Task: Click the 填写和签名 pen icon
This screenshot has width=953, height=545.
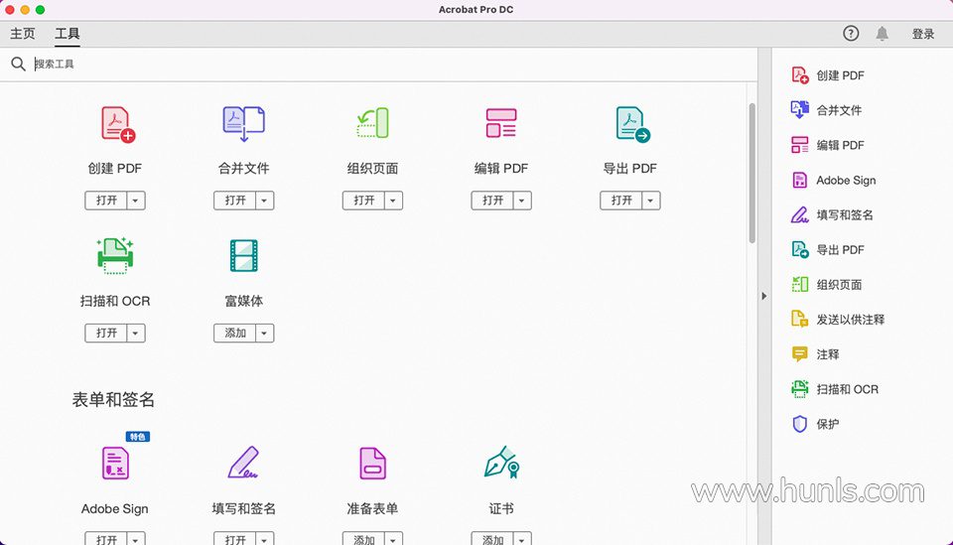Action: point(243,463)
